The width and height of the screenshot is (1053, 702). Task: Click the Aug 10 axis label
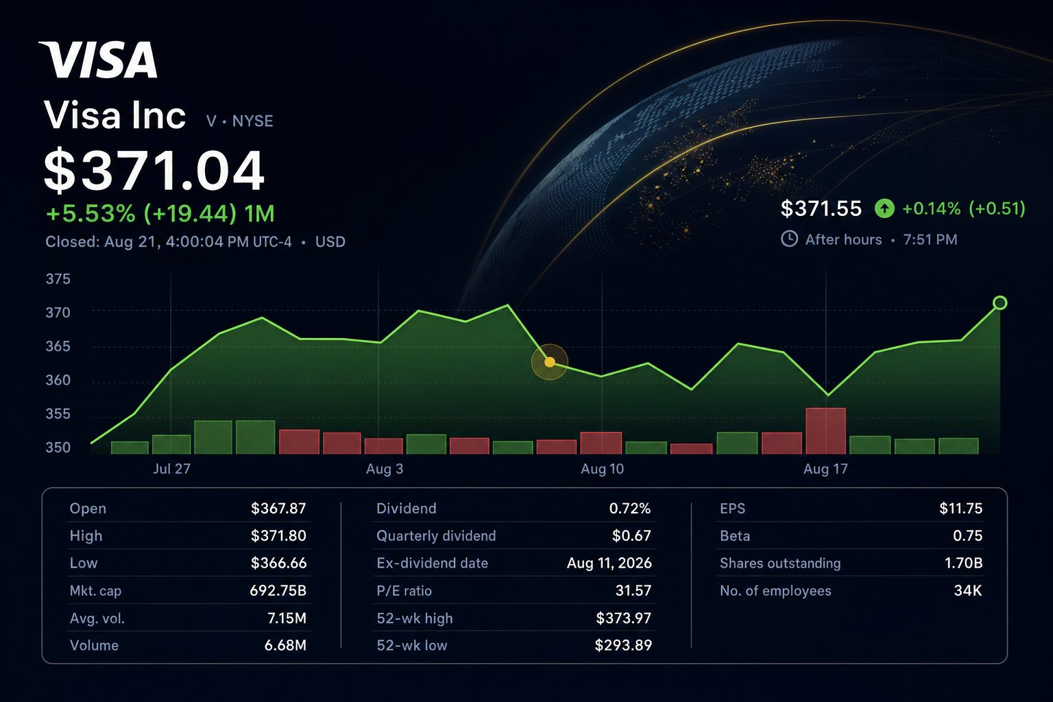[x=602, y=469]
